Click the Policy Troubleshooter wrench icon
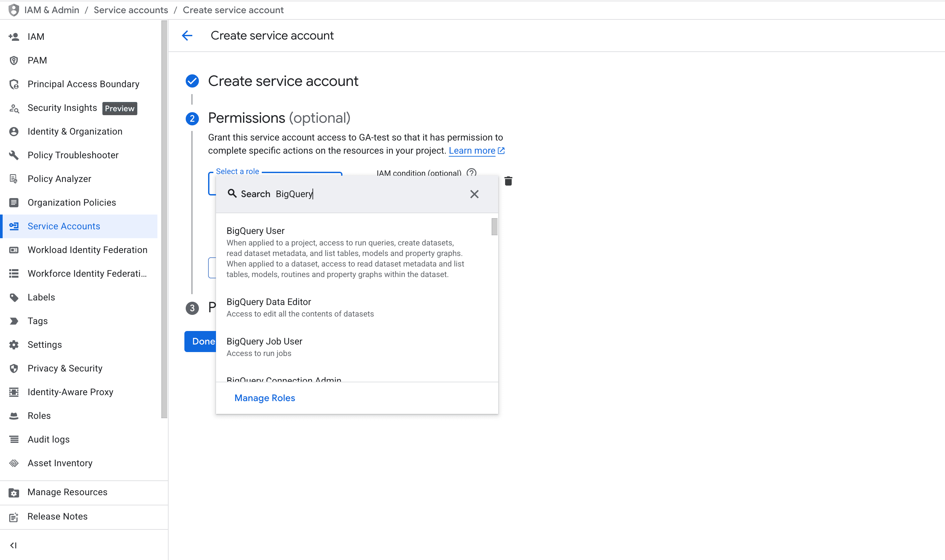This screenshot has width=945, height=560. [14, 155]
